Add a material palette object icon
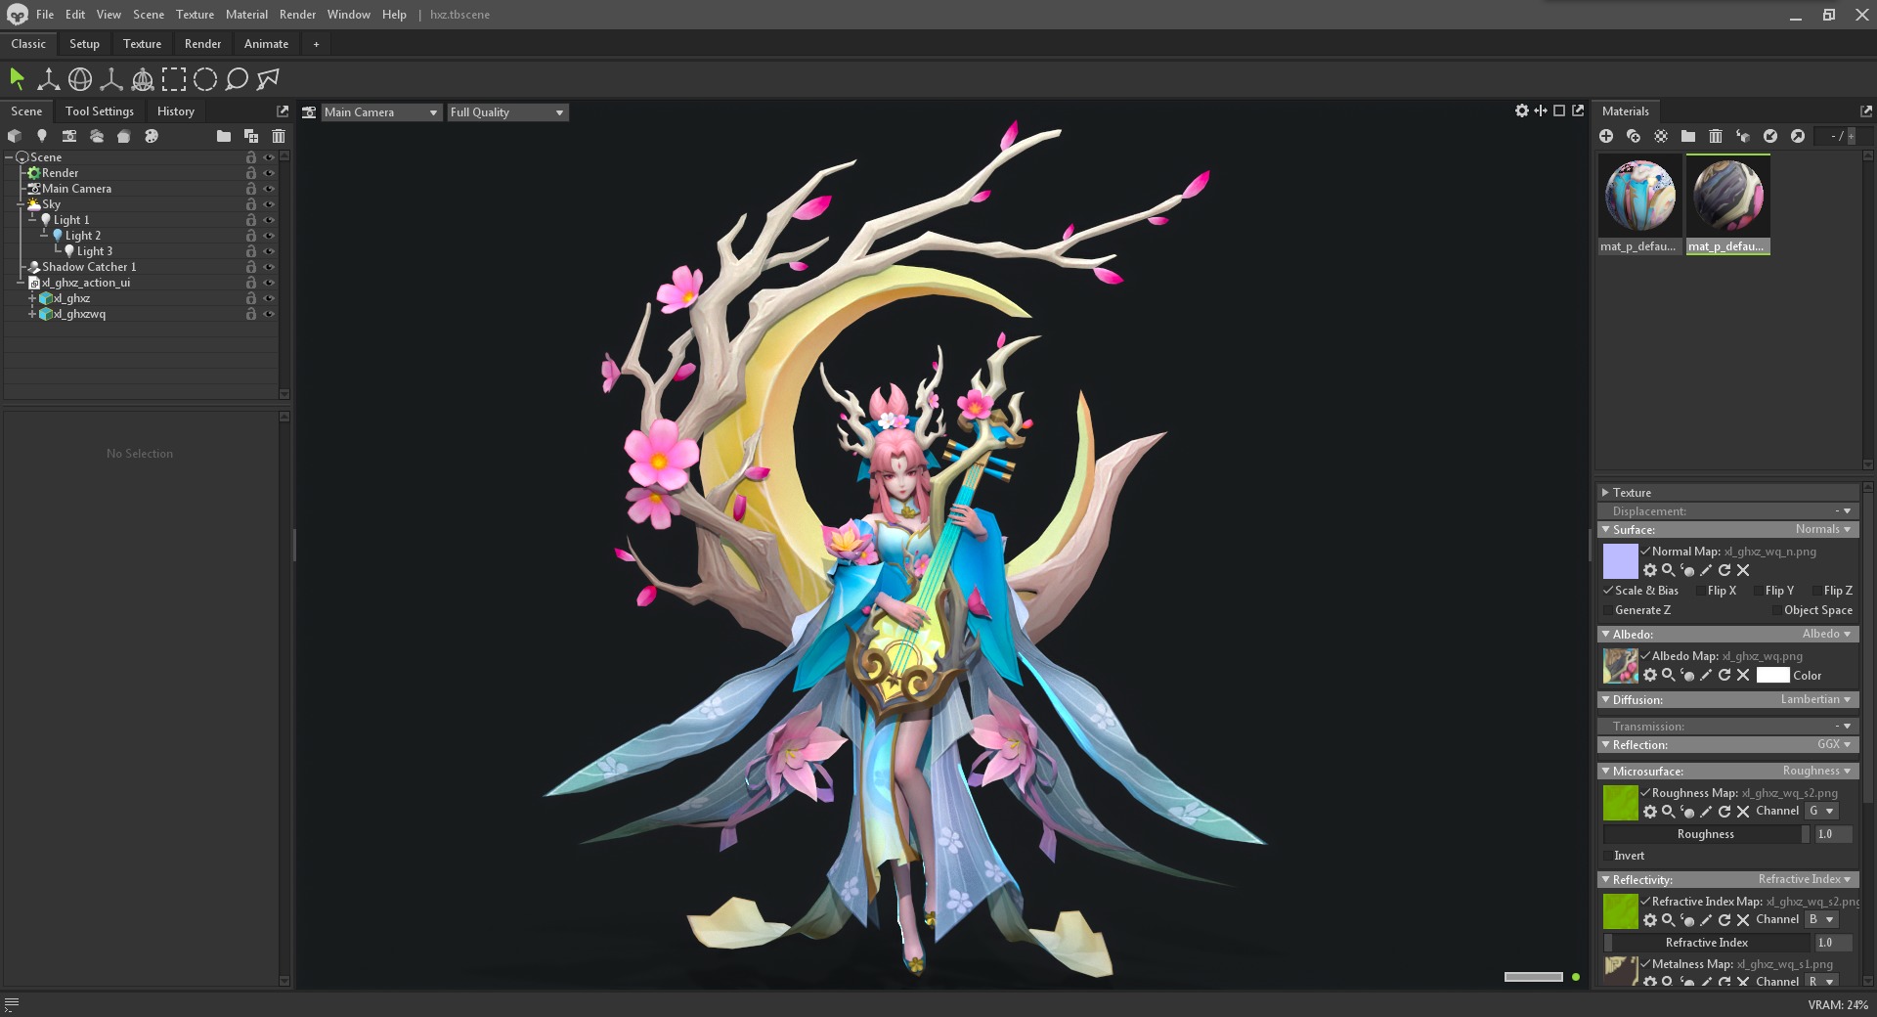The width and height of the screenshot is (1877, 1017). [x=152, y=136]
